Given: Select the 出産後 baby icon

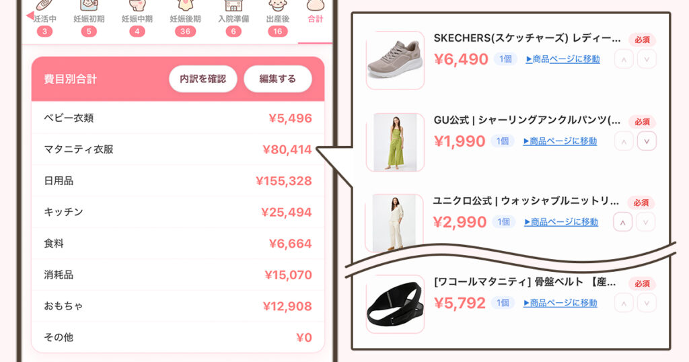Looking at the screenshot, I should coord(278,5).
